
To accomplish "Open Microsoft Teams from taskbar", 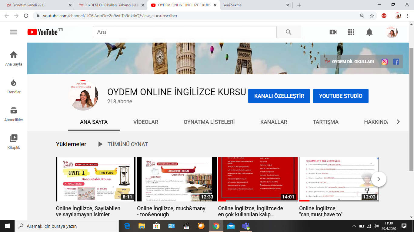I will (x=246, y=226).
